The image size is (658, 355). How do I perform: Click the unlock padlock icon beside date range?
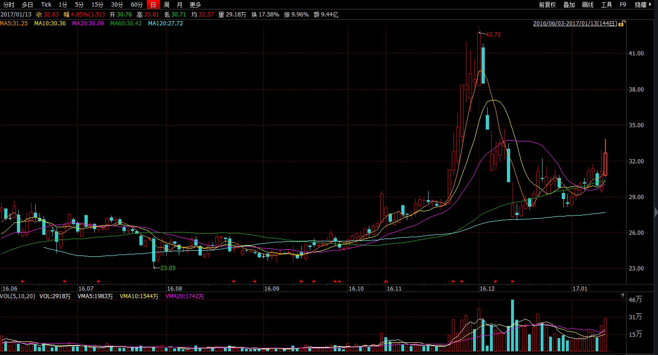(621, 23)
